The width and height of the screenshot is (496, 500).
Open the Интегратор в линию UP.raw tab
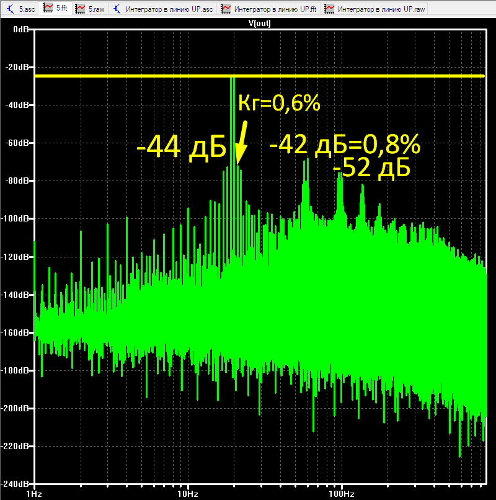click(375, 9)
